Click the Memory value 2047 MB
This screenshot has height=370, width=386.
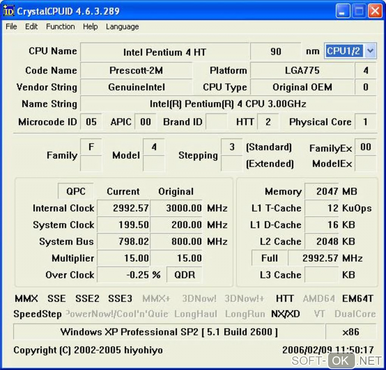tap(322, 191)
